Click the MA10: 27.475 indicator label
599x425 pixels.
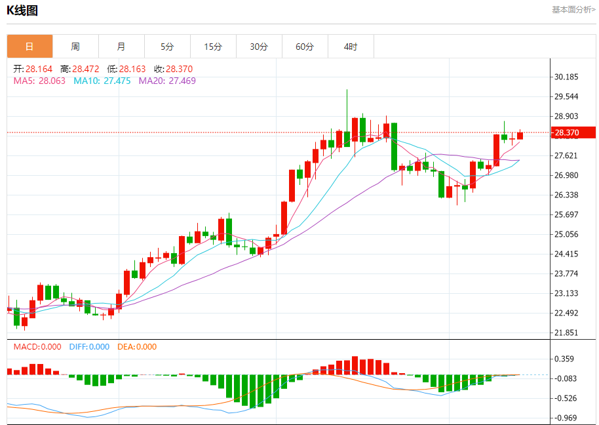coord(102,81)
